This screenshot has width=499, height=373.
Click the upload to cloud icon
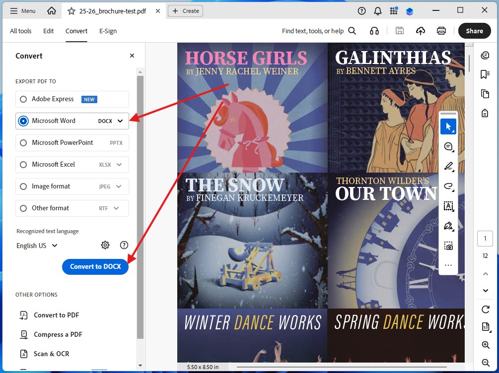tap(421, 31)
